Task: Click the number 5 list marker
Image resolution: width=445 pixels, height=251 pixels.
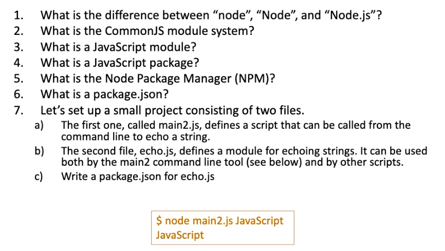Action: point(18,79)
